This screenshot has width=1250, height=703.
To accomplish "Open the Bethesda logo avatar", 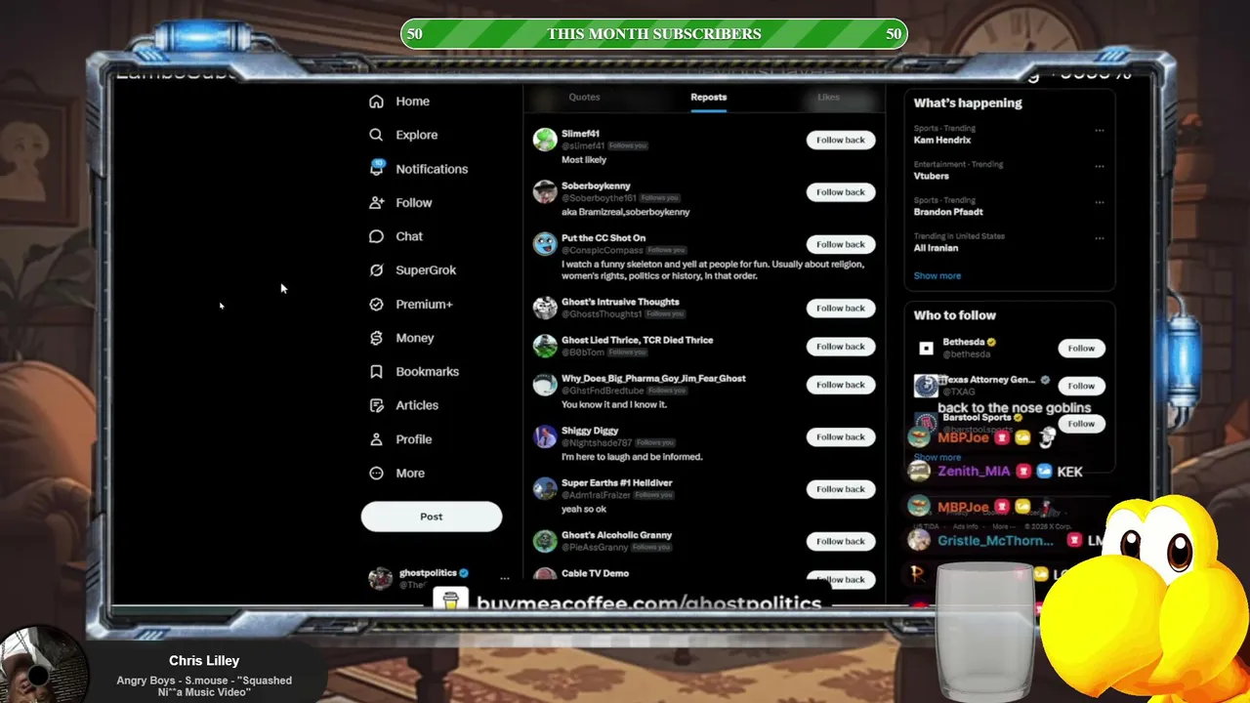I will (926, 349).
